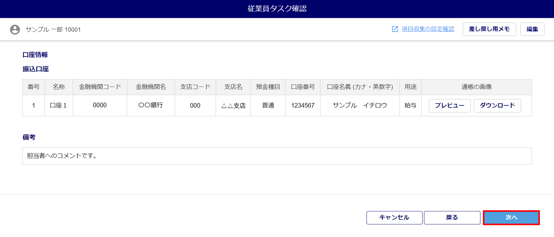The width and height of the screenshot is (554, 237).
Task: Select the サンプル イチロウ account holder cell
Action: tap(360, 105)
